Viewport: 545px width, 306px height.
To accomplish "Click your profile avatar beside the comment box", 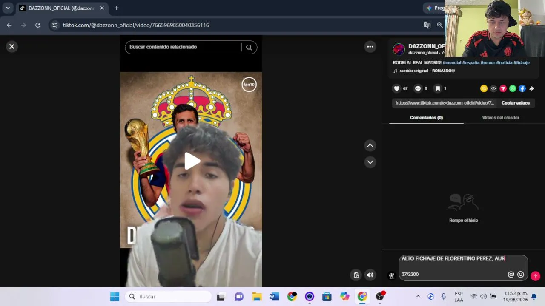I will (x=391, y=276).
